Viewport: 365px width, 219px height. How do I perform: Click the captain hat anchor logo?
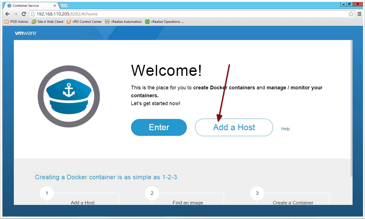click(x=69, y=96)
